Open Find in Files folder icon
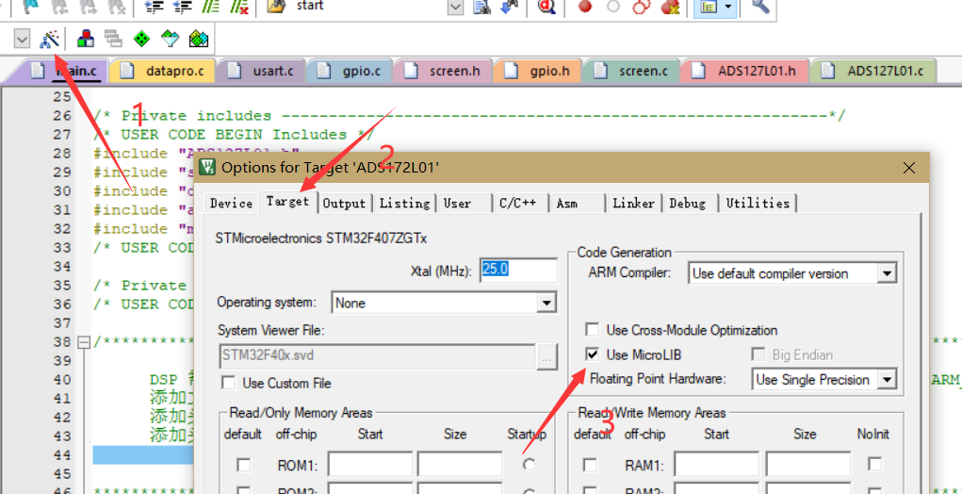962x494 pixels. click(x=277, y=7)
